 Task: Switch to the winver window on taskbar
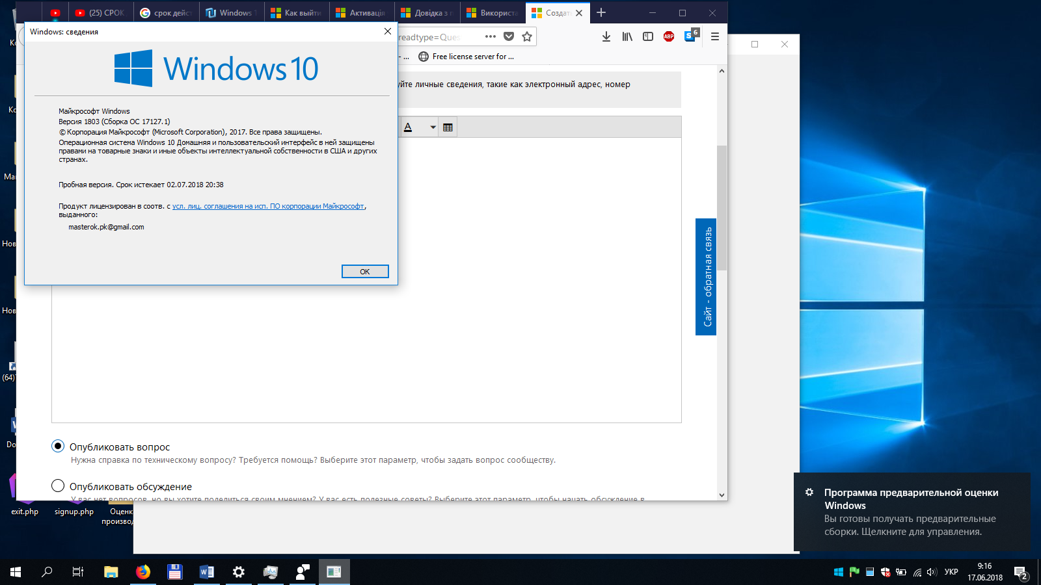(x=334, y=572)
